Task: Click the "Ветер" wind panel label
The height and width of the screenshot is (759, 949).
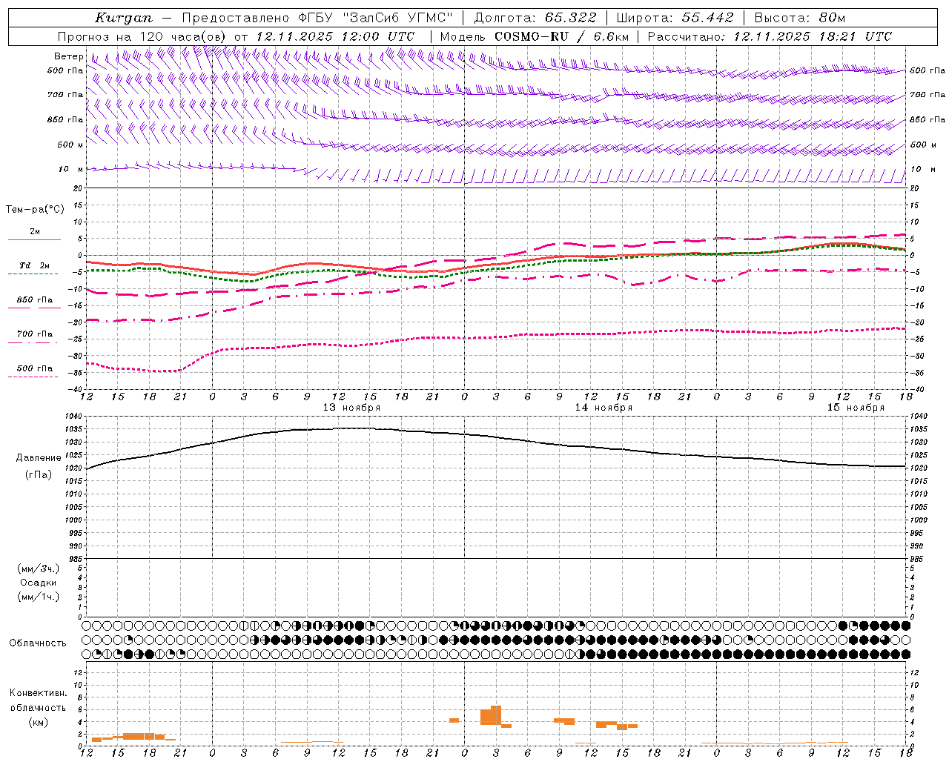Action: point(69,56)
